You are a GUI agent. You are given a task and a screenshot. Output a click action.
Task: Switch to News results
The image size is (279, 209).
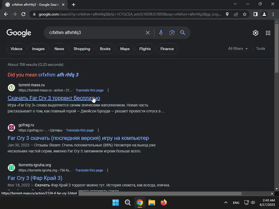click(59, 49)
